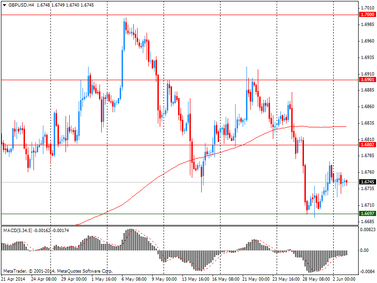The width and height of the screenshot is (377, 283).
Task: Click the 1.6885 price scale value
Action: point(368,90)
